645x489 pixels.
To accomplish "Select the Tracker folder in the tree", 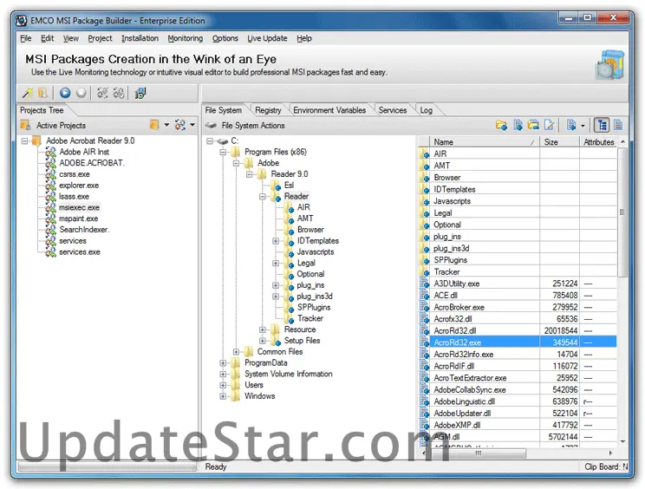I will click(x=310, y=319).
